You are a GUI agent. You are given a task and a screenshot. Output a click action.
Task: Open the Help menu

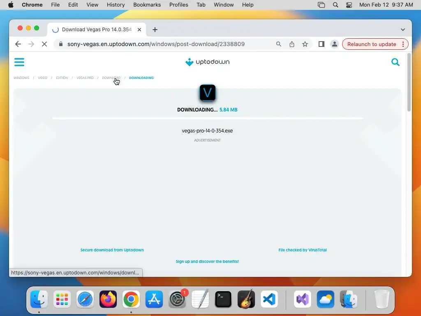pyautogui.click(x=248, y=5)
